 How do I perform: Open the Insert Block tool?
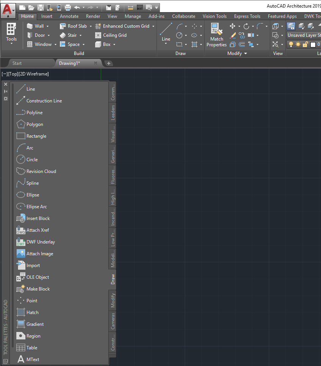(38, 218)
